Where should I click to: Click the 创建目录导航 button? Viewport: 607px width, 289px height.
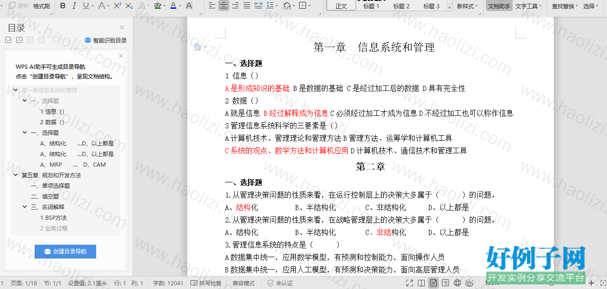[x=65, y=252]
